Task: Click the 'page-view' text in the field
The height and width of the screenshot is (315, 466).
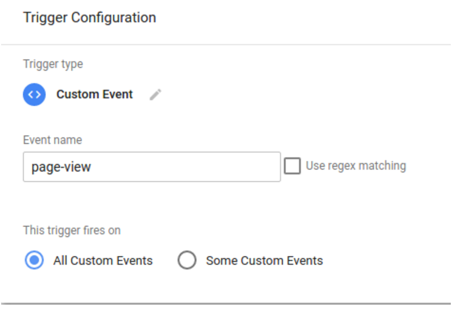Action: (61, 167)
